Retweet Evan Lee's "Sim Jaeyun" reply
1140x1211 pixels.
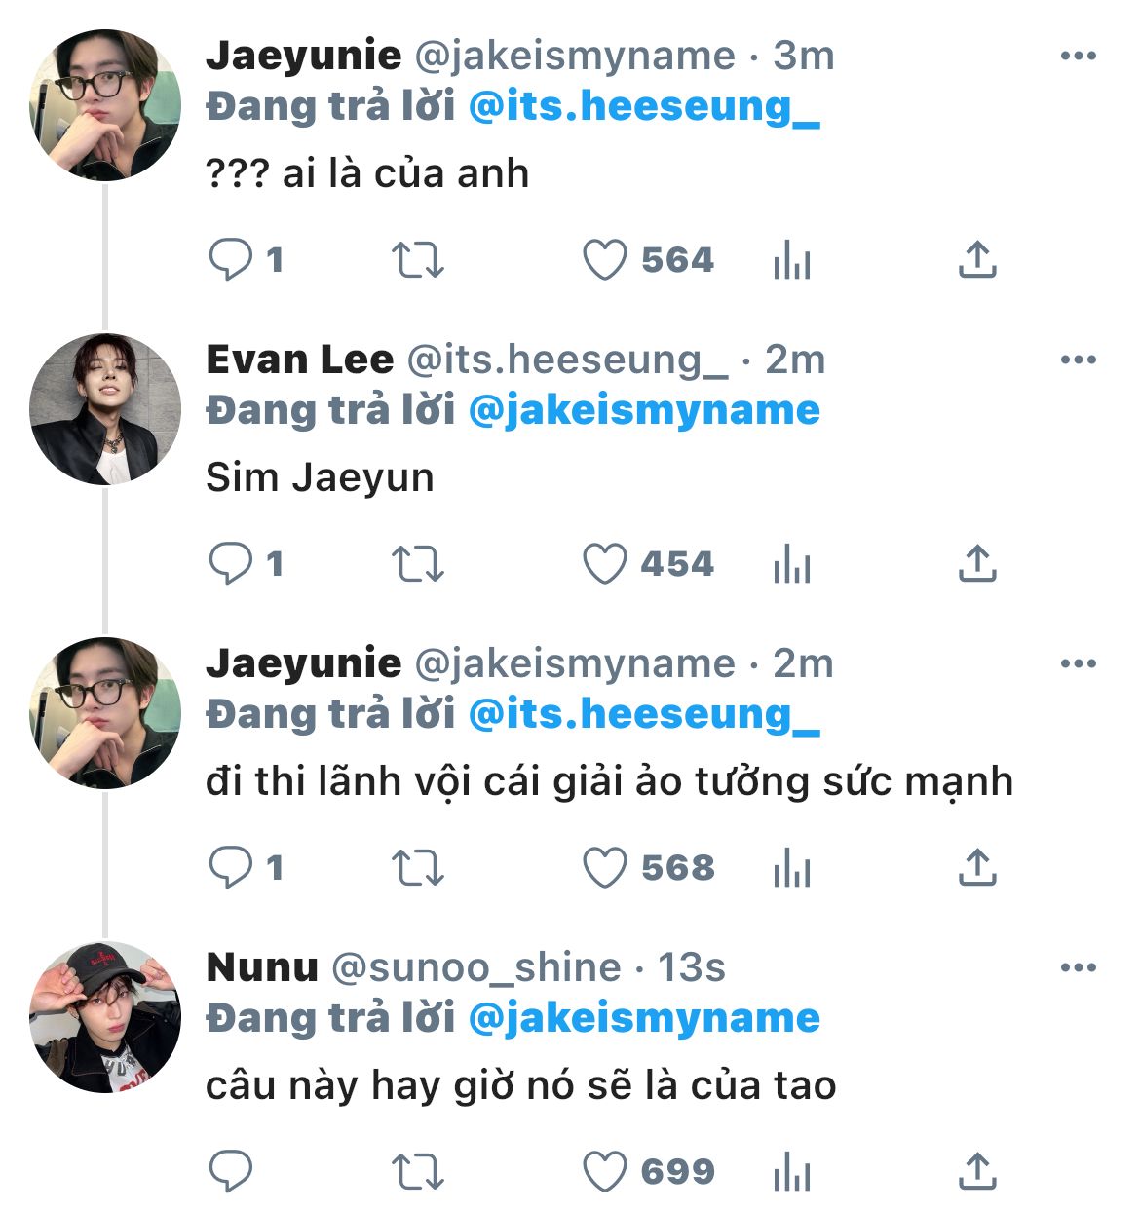[417, 564]
